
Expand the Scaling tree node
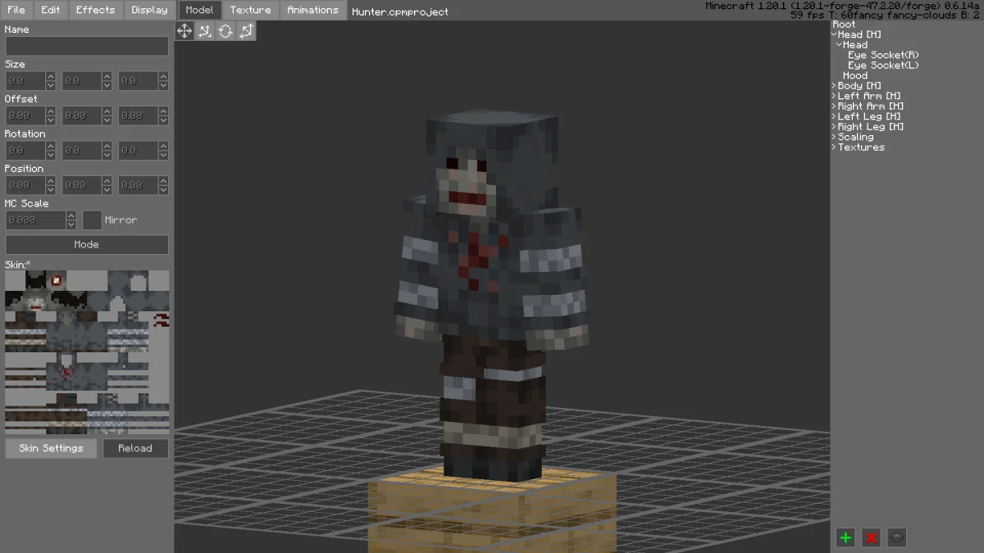click(834, 137)
